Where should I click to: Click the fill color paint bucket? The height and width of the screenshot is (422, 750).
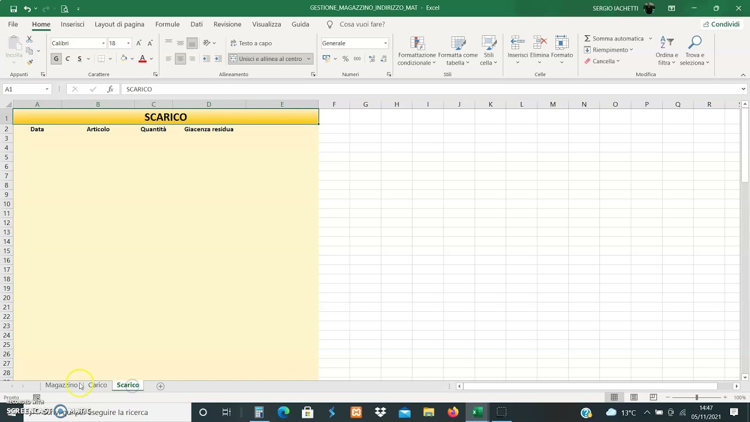pyautogui.click(x=124, y=59)
